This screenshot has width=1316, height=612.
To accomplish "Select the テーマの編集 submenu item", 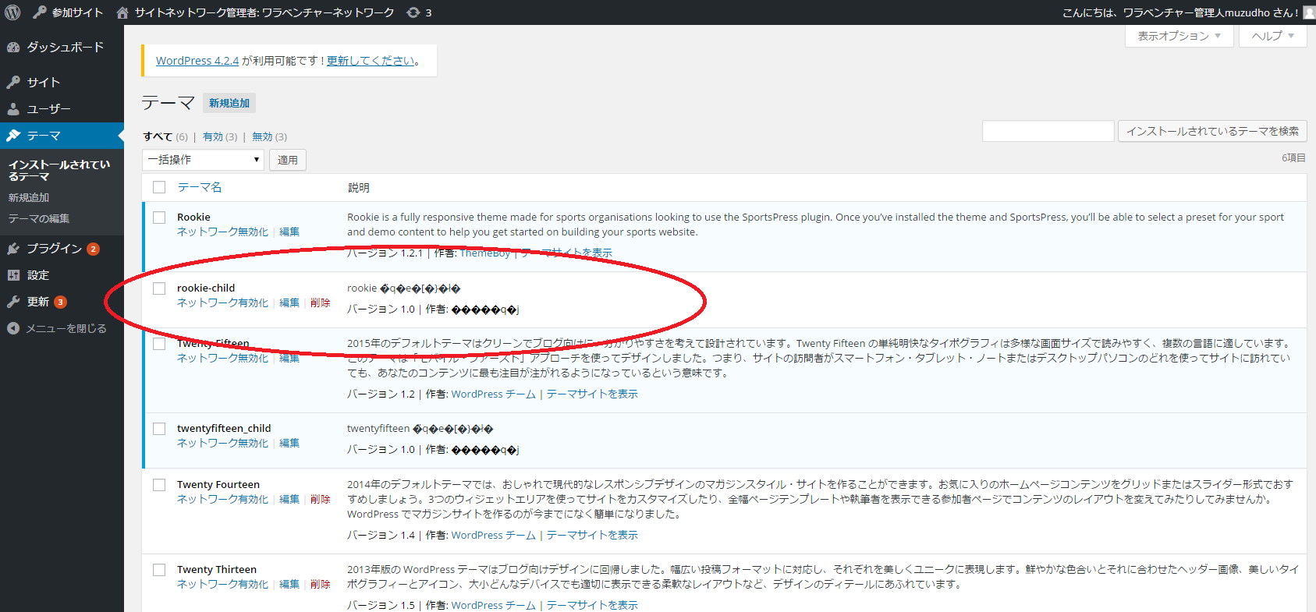I will pos(39,219).
